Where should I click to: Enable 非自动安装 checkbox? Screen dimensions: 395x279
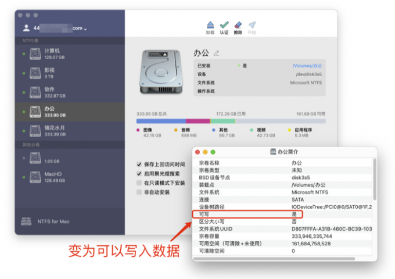coord(139,192)
